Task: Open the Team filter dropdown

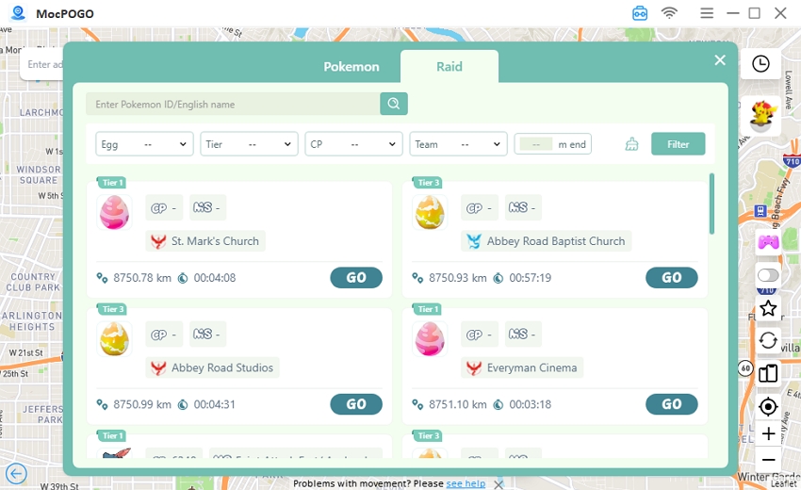Action: coord(458,144)
